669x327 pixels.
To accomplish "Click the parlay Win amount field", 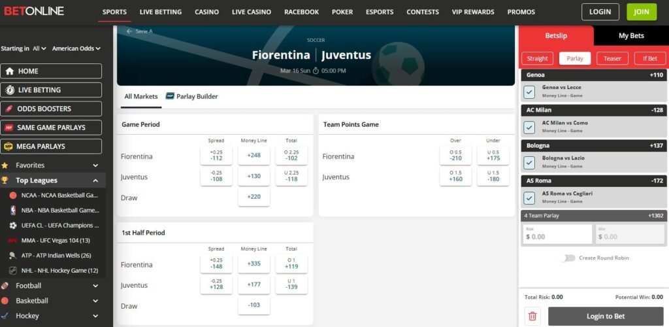I will pyautogui.click(x=629, y=234).
